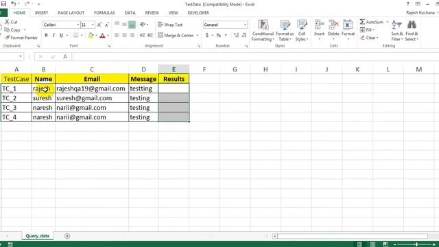Apply comma style

coord(226,35)
